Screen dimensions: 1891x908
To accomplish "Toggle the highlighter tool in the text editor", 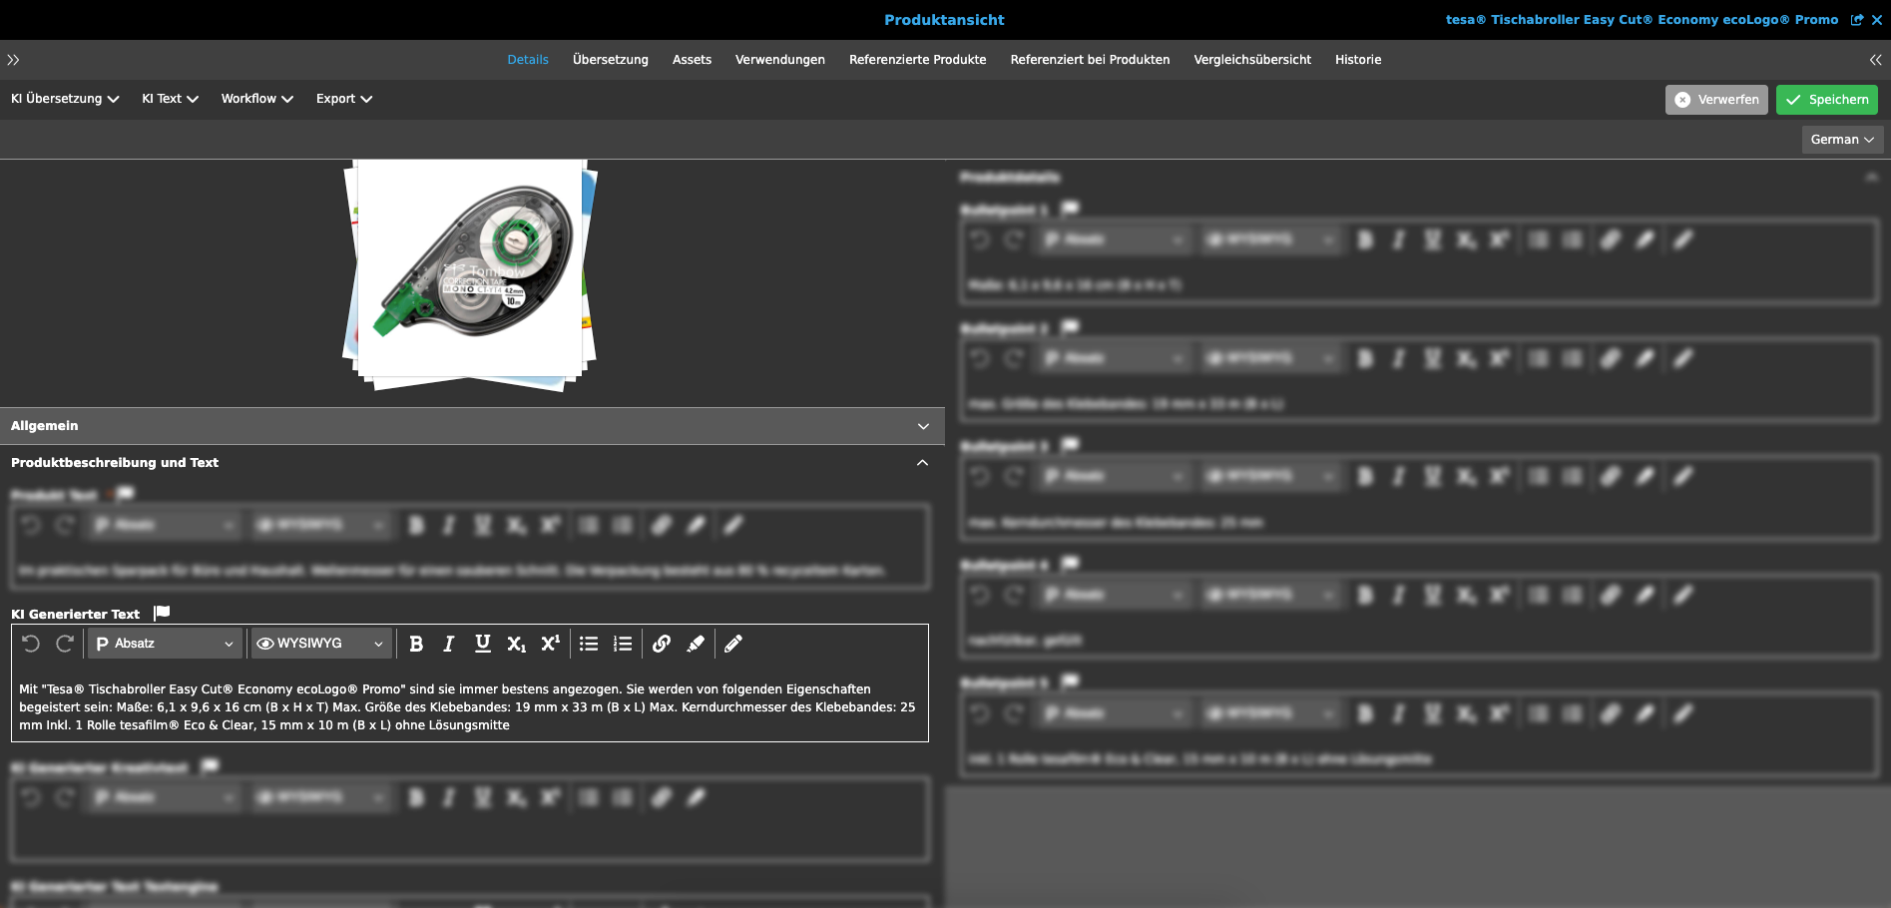I will [x=696, y=644].
